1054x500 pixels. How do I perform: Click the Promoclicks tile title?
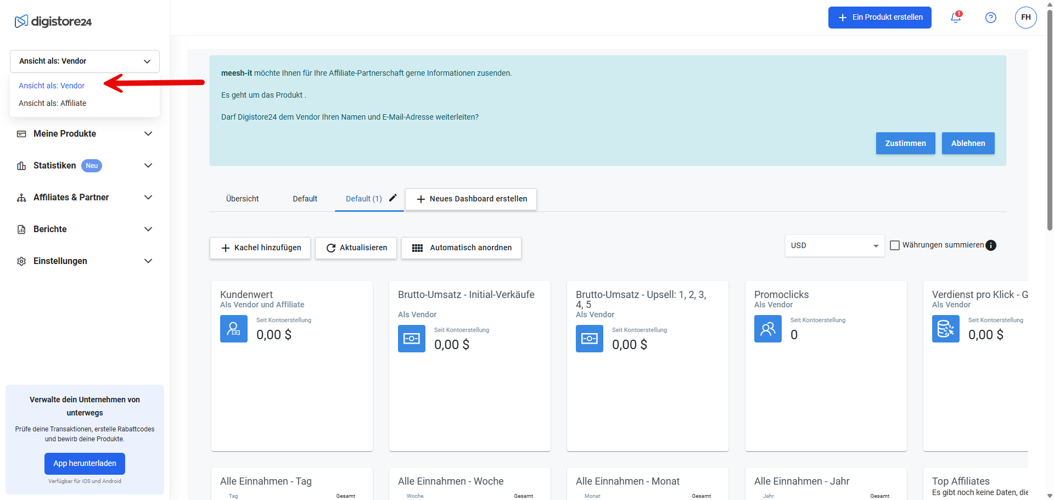(781, 295)
